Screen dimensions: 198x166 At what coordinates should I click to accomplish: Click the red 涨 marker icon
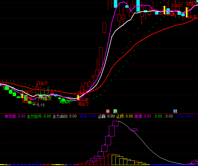[x=108, y=111]
